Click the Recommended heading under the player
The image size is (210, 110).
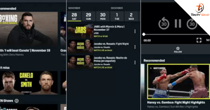coord(154,60)
